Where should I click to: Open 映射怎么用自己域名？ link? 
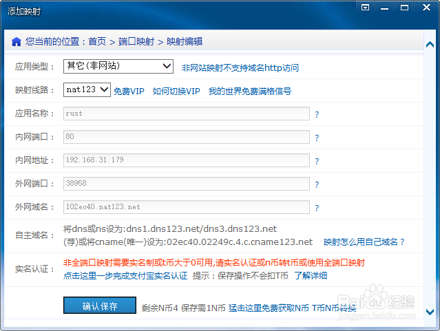point(364,242)
